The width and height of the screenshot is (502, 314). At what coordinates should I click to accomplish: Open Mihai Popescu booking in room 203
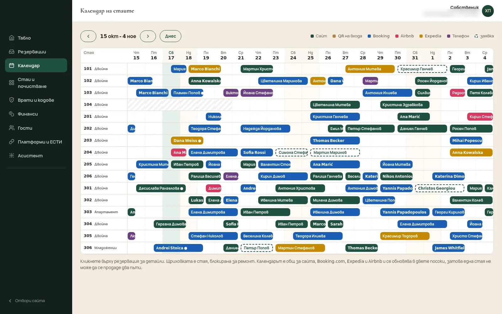(466, 141)
